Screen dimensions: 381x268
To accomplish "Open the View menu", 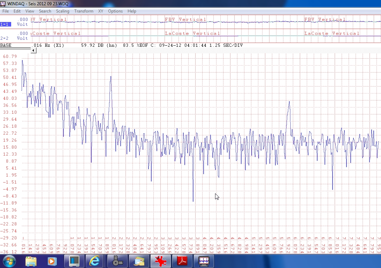I will click(x=30, y=11).
